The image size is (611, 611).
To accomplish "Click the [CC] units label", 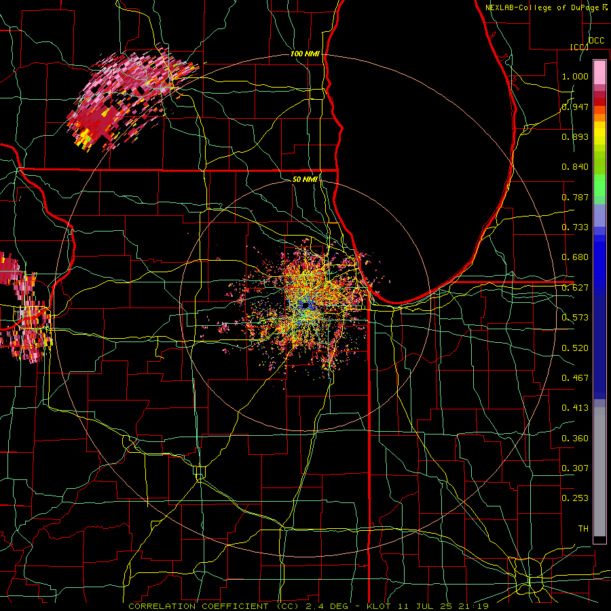I will (579, 47).
